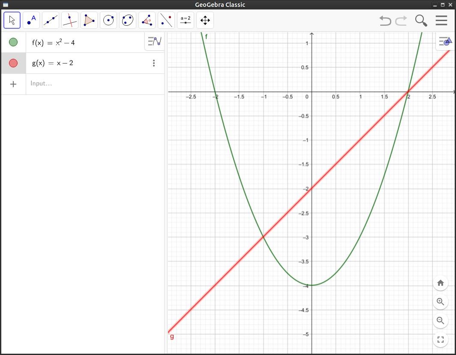Select the Move Graphics View tool
Screen dimensions: 456x355
coord(205,20)
